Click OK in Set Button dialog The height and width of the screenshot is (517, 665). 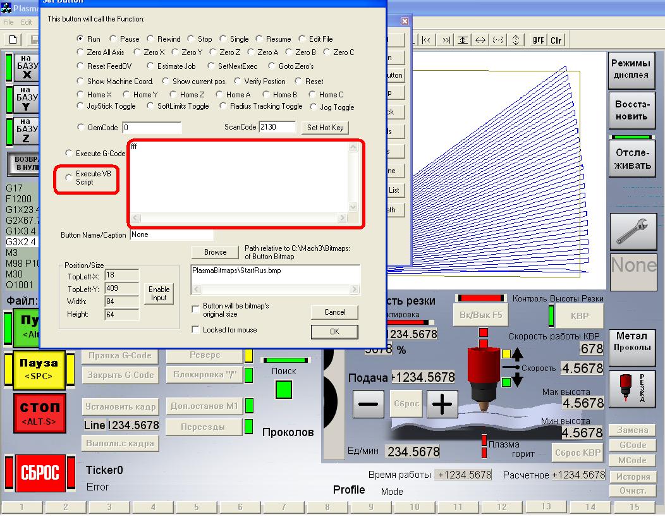tap(334, 332)
